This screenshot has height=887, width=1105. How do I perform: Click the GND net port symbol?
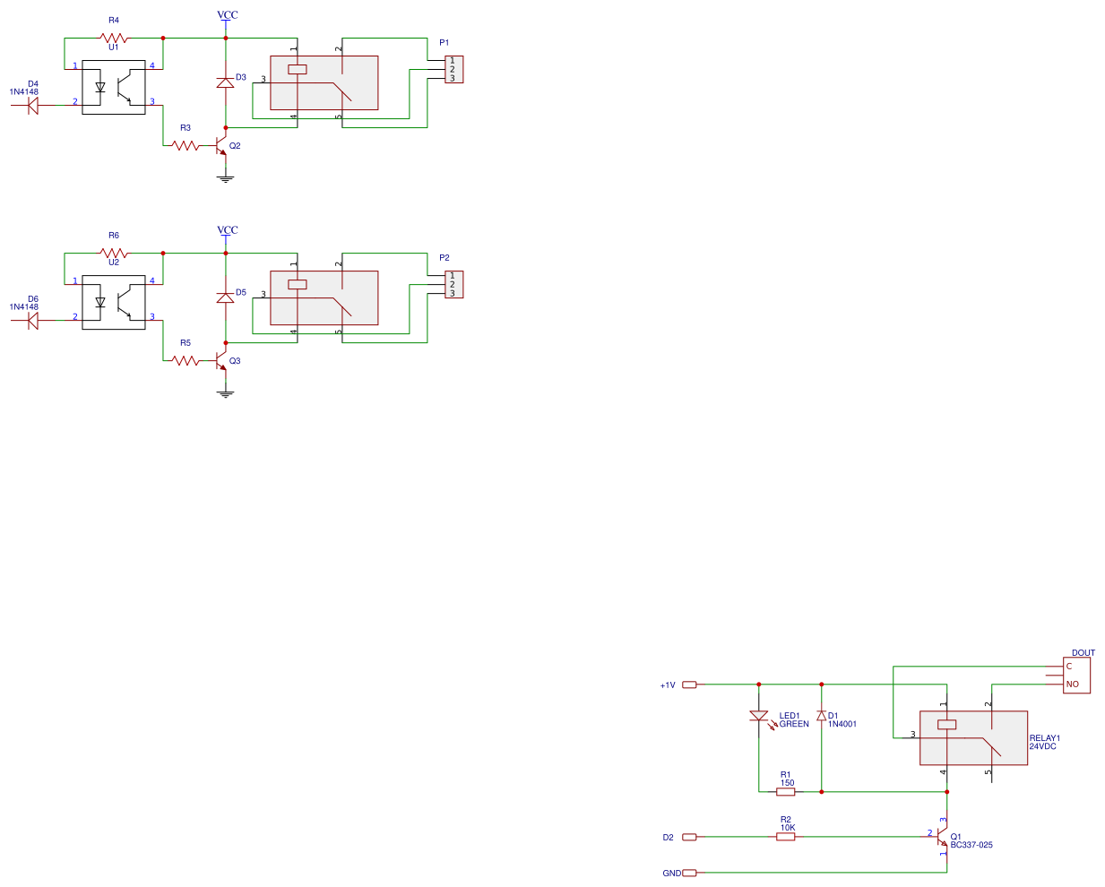(689, 873)
